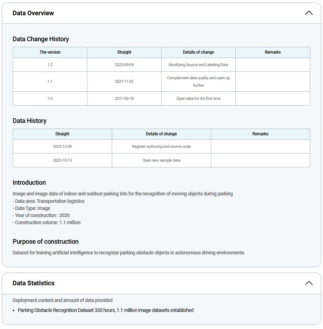Screen dimensions: 323x329
Task: Click 'Open data for the first time' entry
Action: pos(198,98)
